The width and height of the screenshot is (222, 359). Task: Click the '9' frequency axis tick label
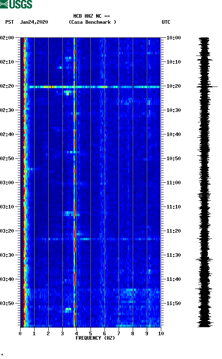(x=147, y=334)
